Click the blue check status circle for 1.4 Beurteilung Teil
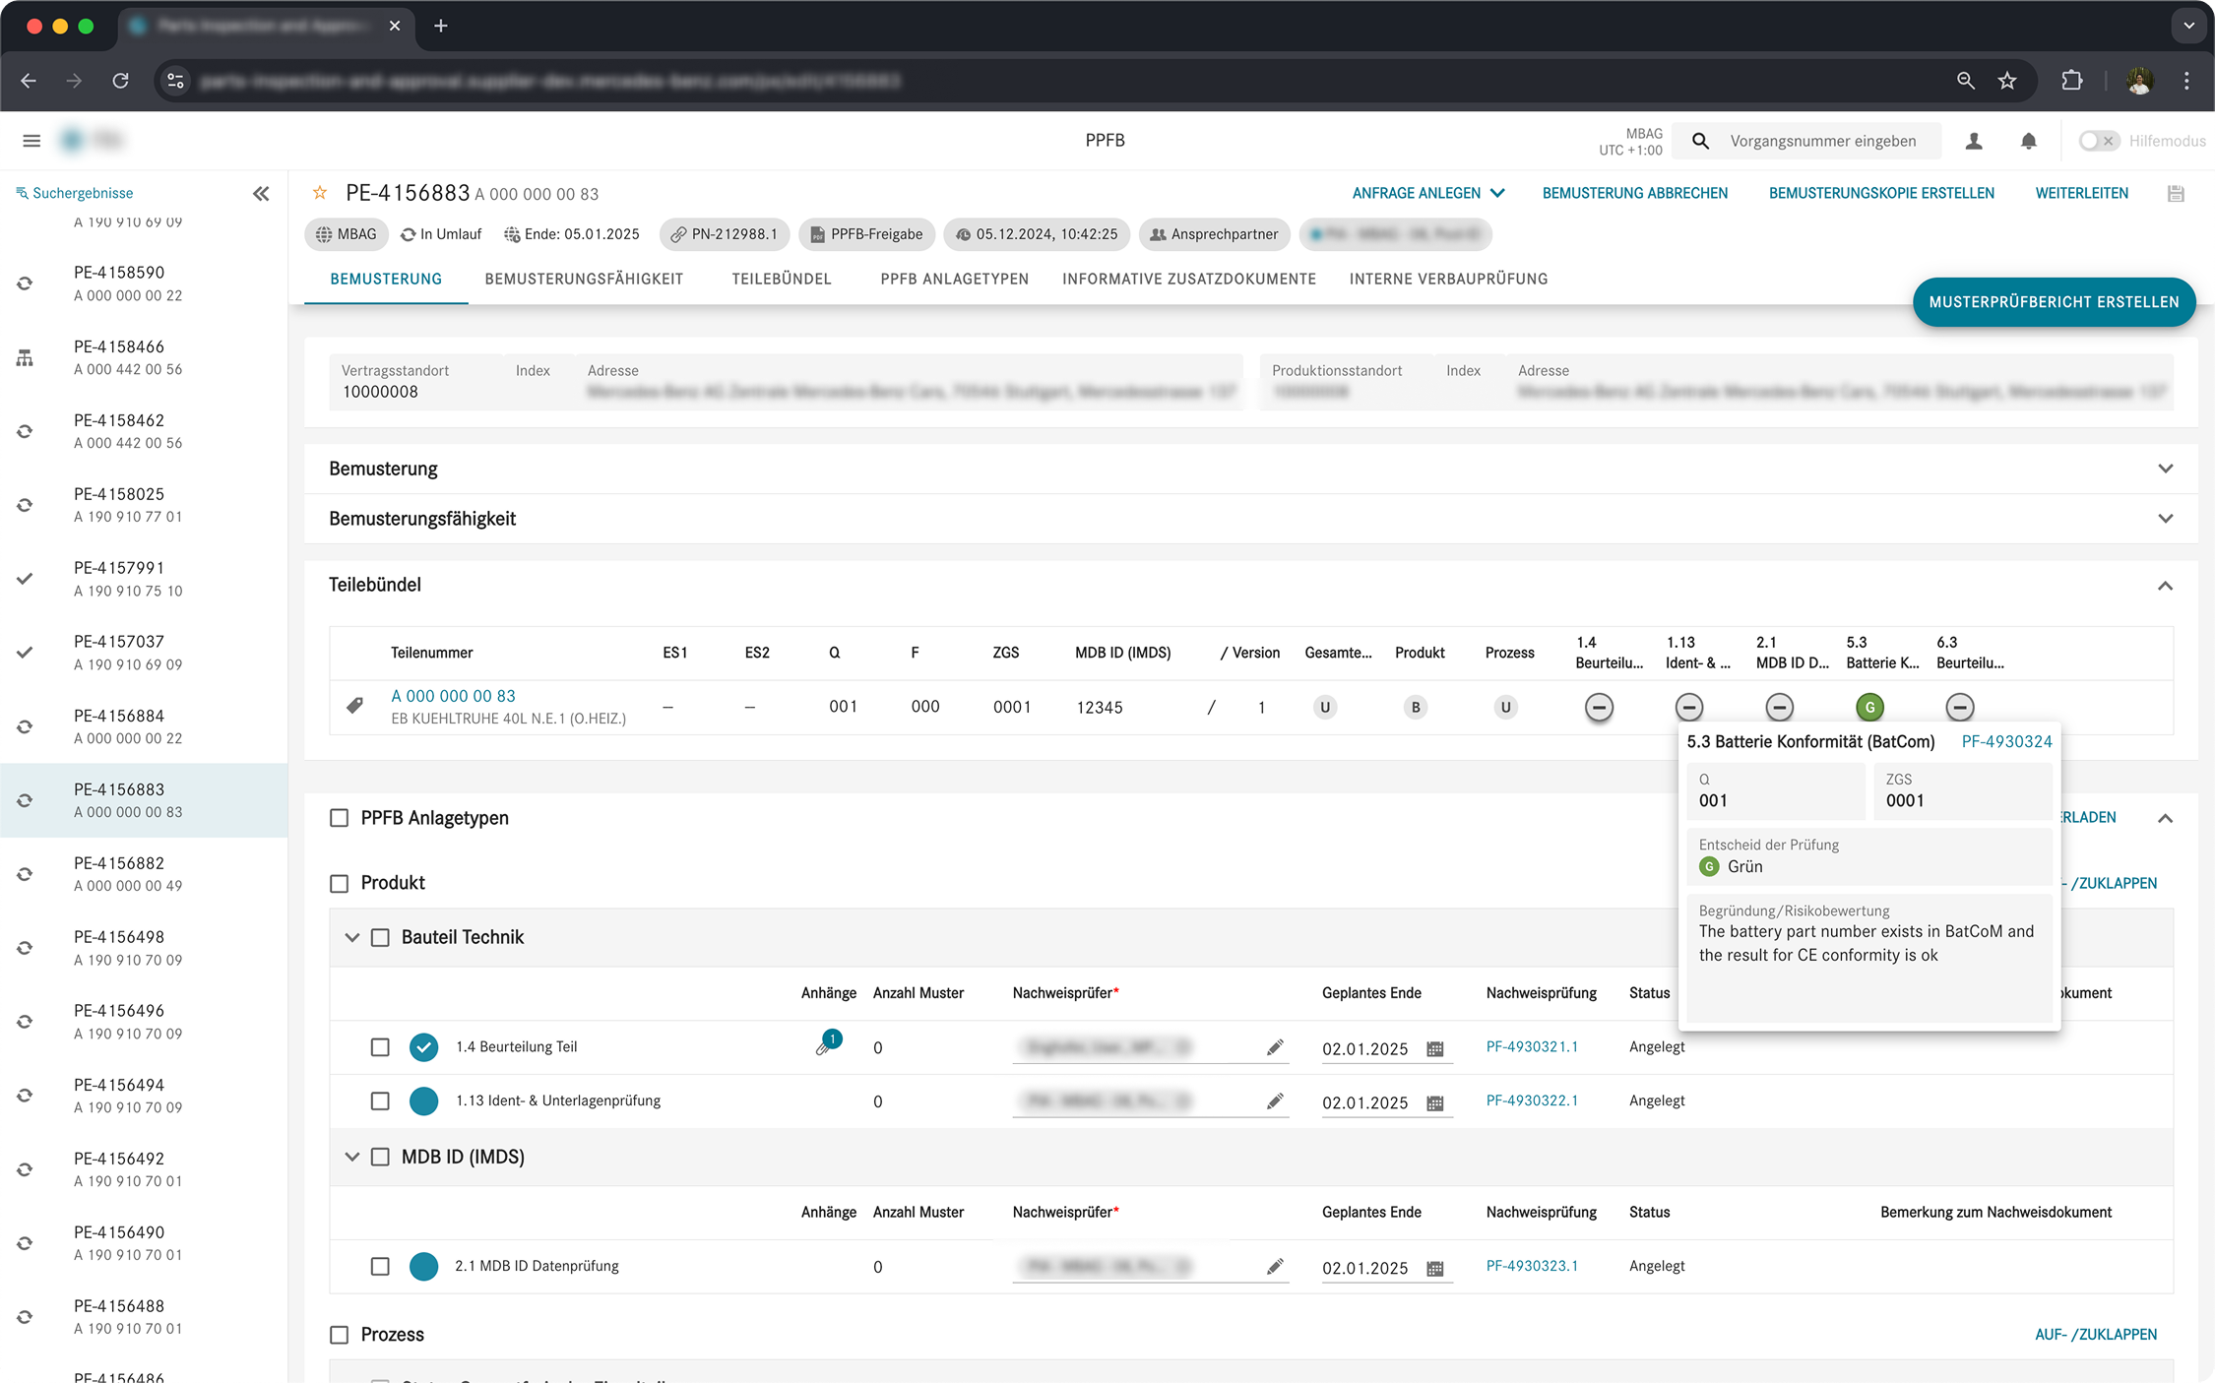Viewport: 2215px width, 1383px height. (x=423, y=1047)
